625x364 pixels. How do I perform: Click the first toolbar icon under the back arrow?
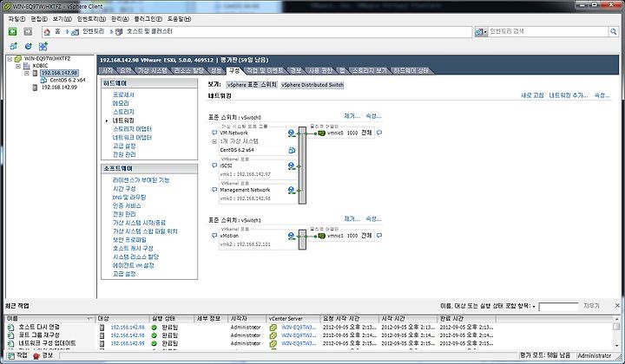point(14,46)
